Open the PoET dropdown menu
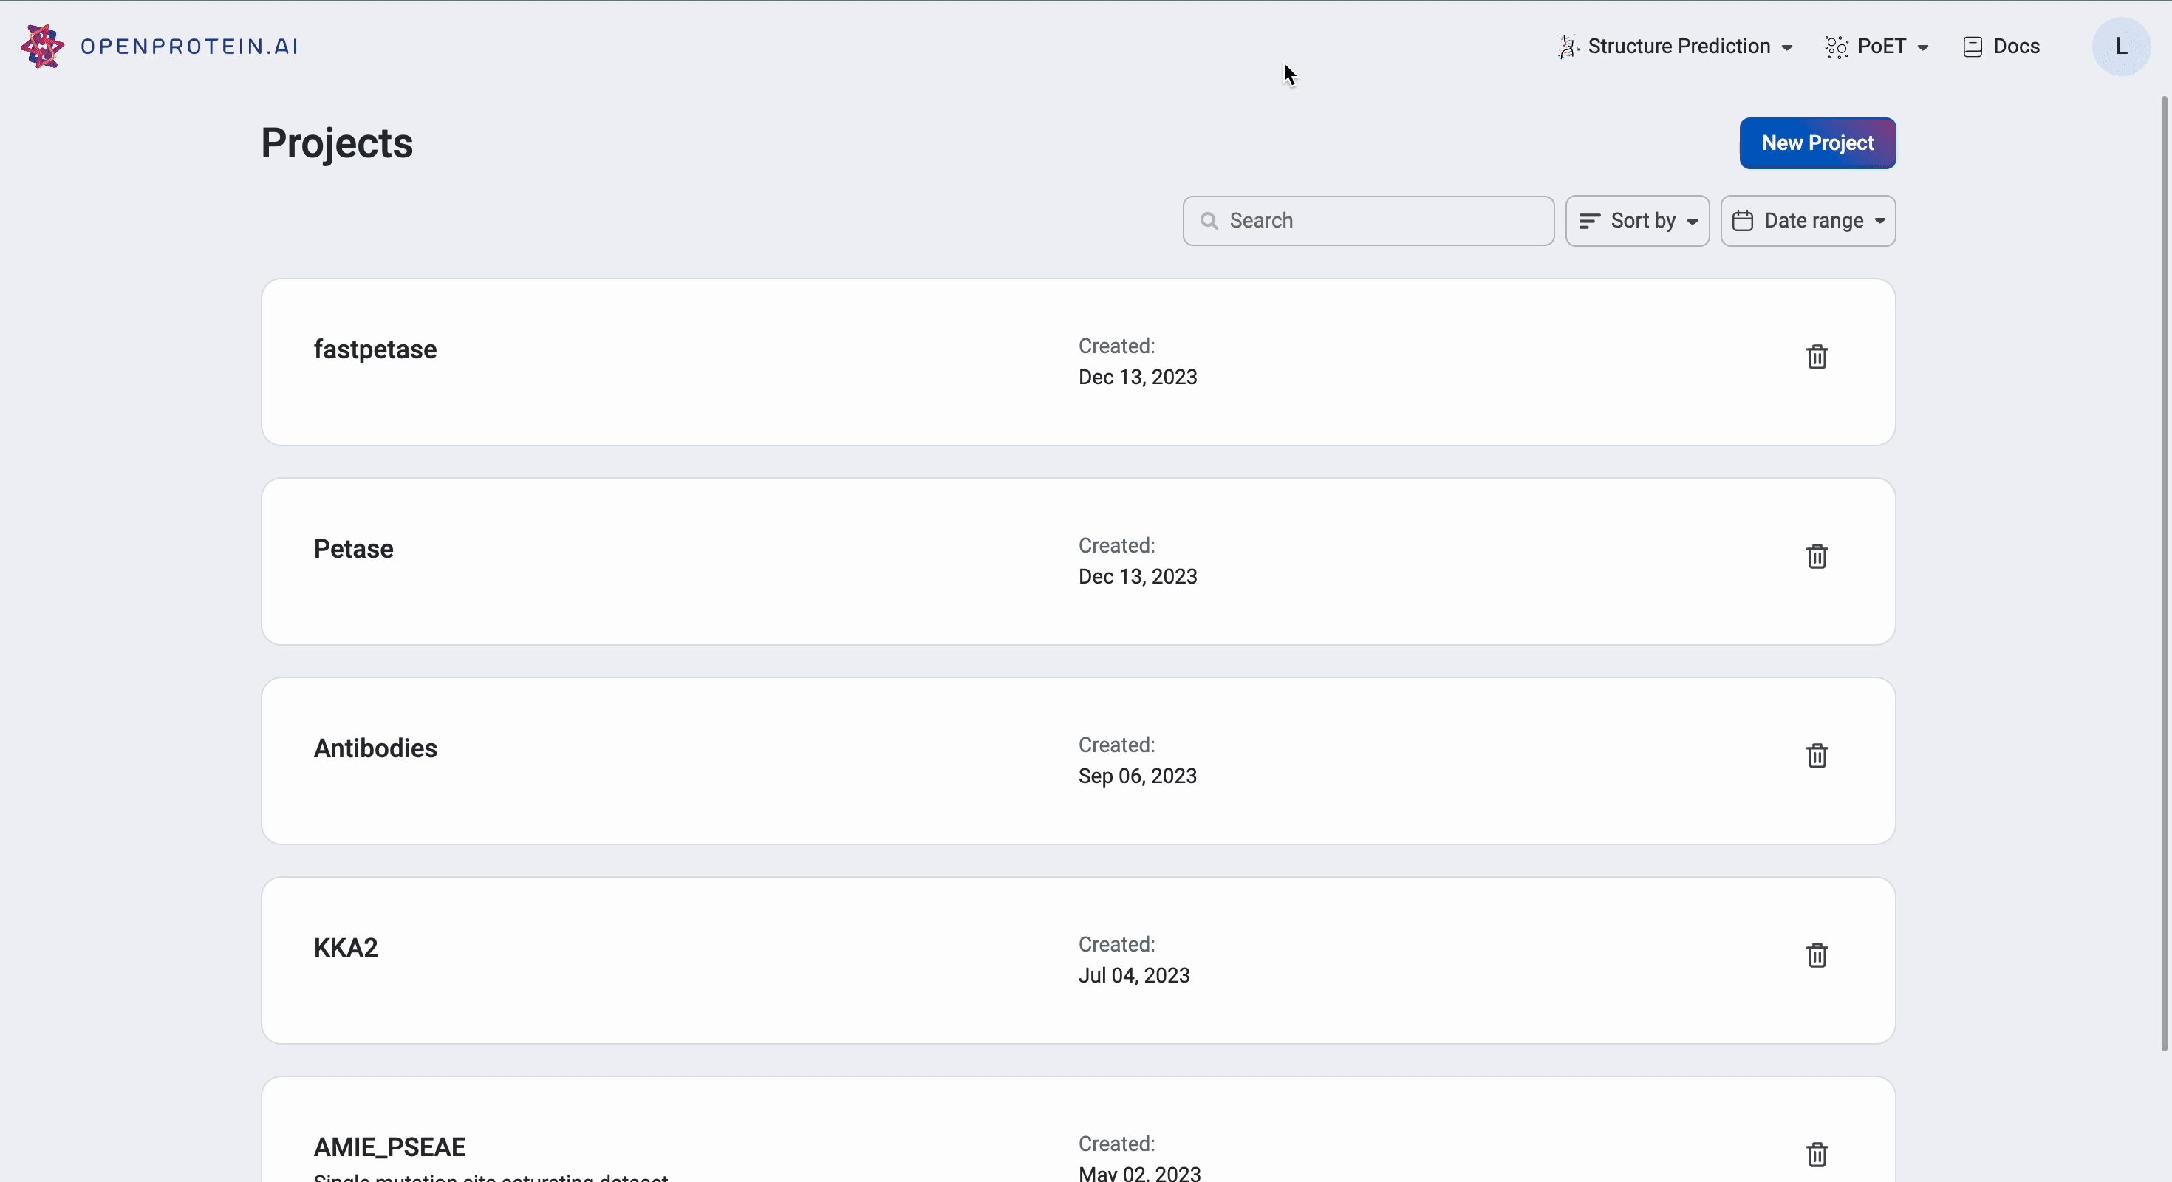The height and width of the screenshot is (1182, 2172). 1878,47
